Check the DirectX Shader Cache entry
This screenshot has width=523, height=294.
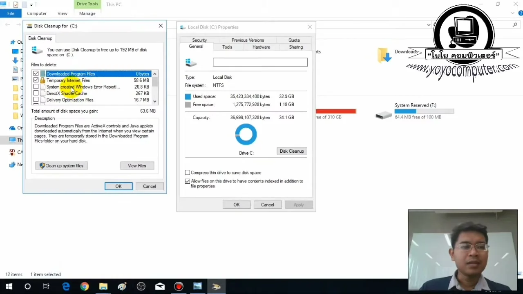pos(36,93)
